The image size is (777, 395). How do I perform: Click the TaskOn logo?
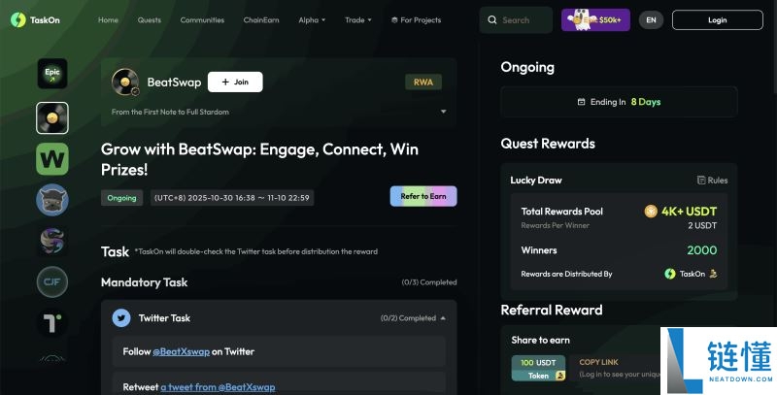click(35, 19)
